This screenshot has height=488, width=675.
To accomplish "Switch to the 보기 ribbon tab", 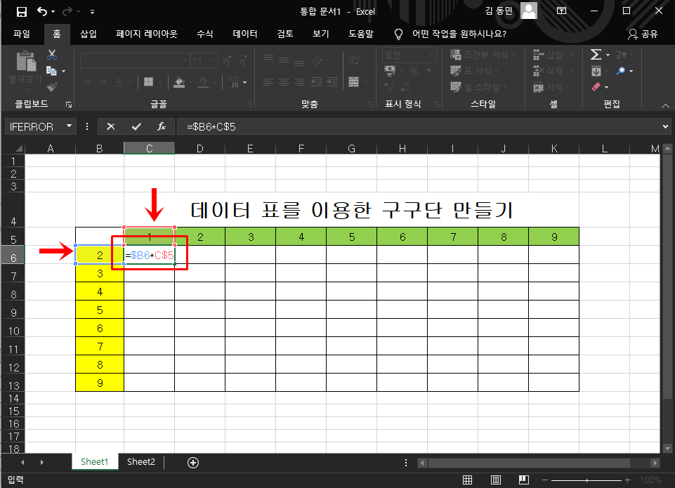I will pos(321,34).
